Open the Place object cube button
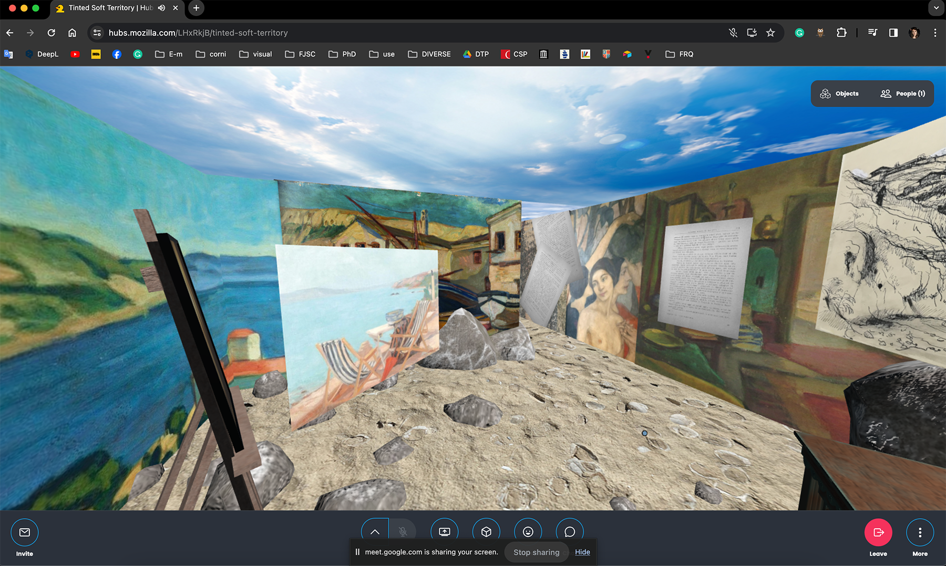 pyautogui.click(x=486, y=532)
